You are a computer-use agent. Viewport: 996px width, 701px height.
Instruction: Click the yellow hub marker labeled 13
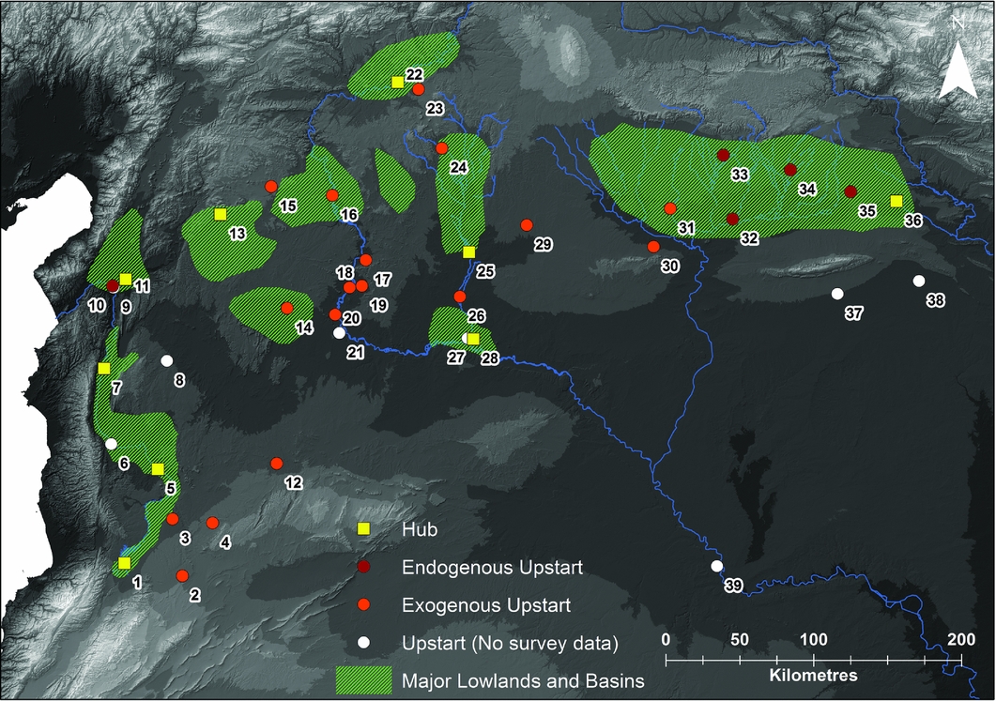(220, 214)
